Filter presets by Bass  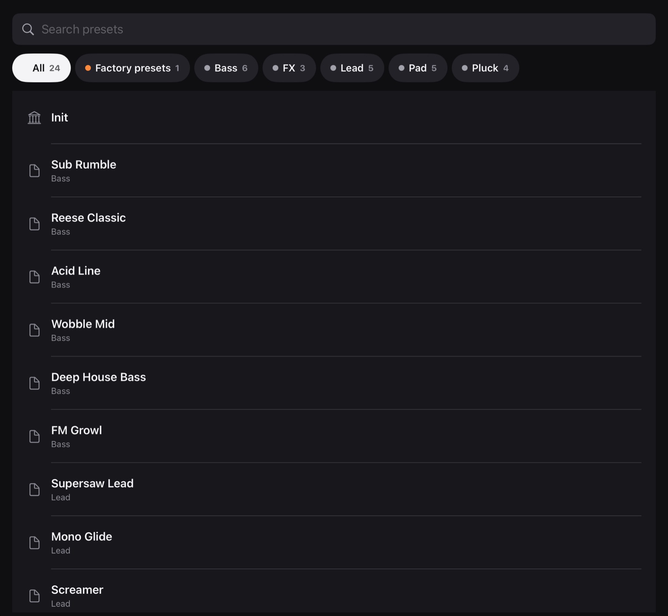[226, 68]
